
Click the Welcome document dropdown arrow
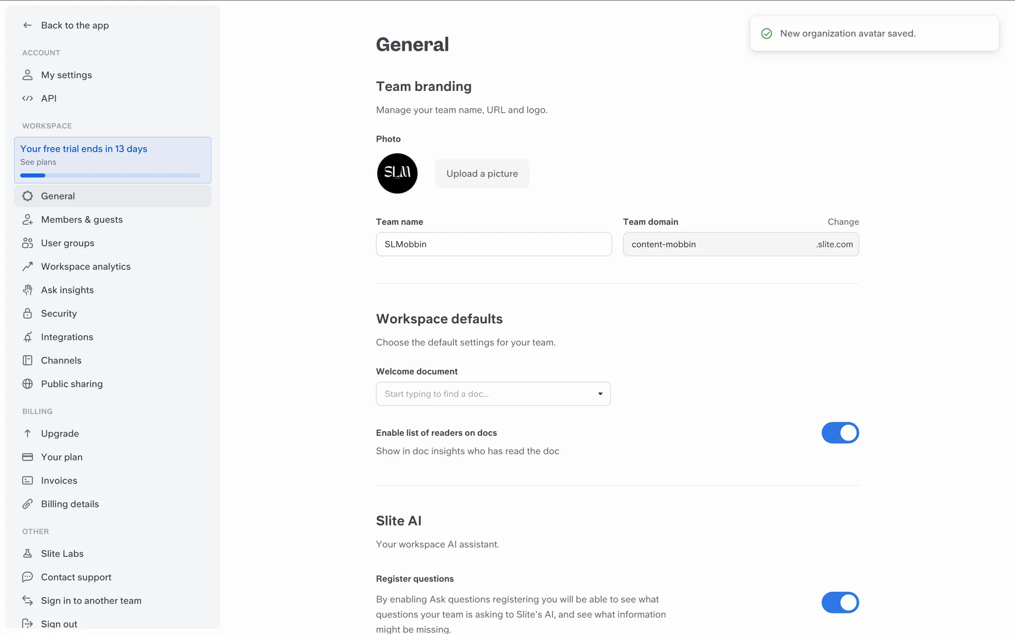[600, 394]
